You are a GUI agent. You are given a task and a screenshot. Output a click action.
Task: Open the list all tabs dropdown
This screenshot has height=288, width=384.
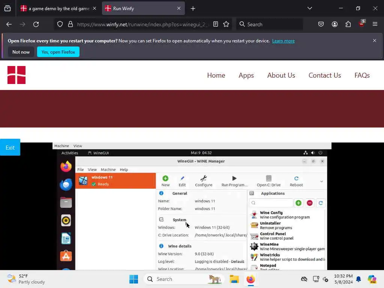[309, 8]
